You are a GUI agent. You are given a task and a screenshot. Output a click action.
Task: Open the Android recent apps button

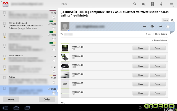click(x=27, y=108)
